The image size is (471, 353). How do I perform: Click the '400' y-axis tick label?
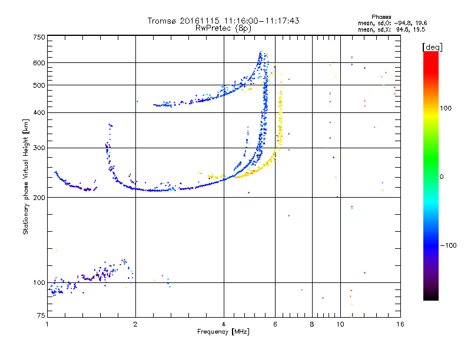[39, 113]
